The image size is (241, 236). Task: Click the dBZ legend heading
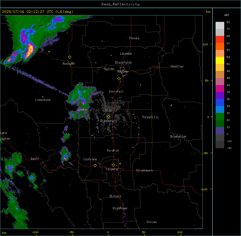coord(226,15)
